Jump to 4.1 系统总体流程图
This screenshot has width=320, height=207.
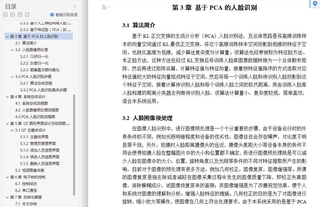pyautogui.click(x=31, y=103)
